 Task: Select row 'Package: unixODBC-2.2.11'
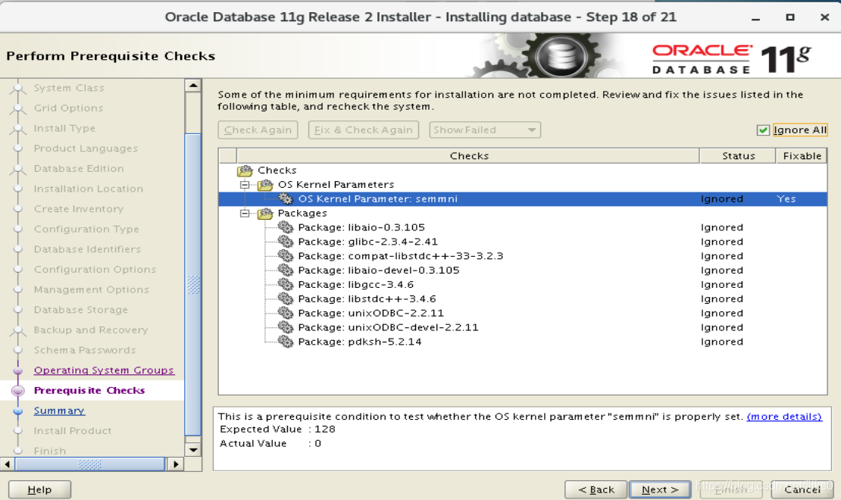tap(523, 314)
